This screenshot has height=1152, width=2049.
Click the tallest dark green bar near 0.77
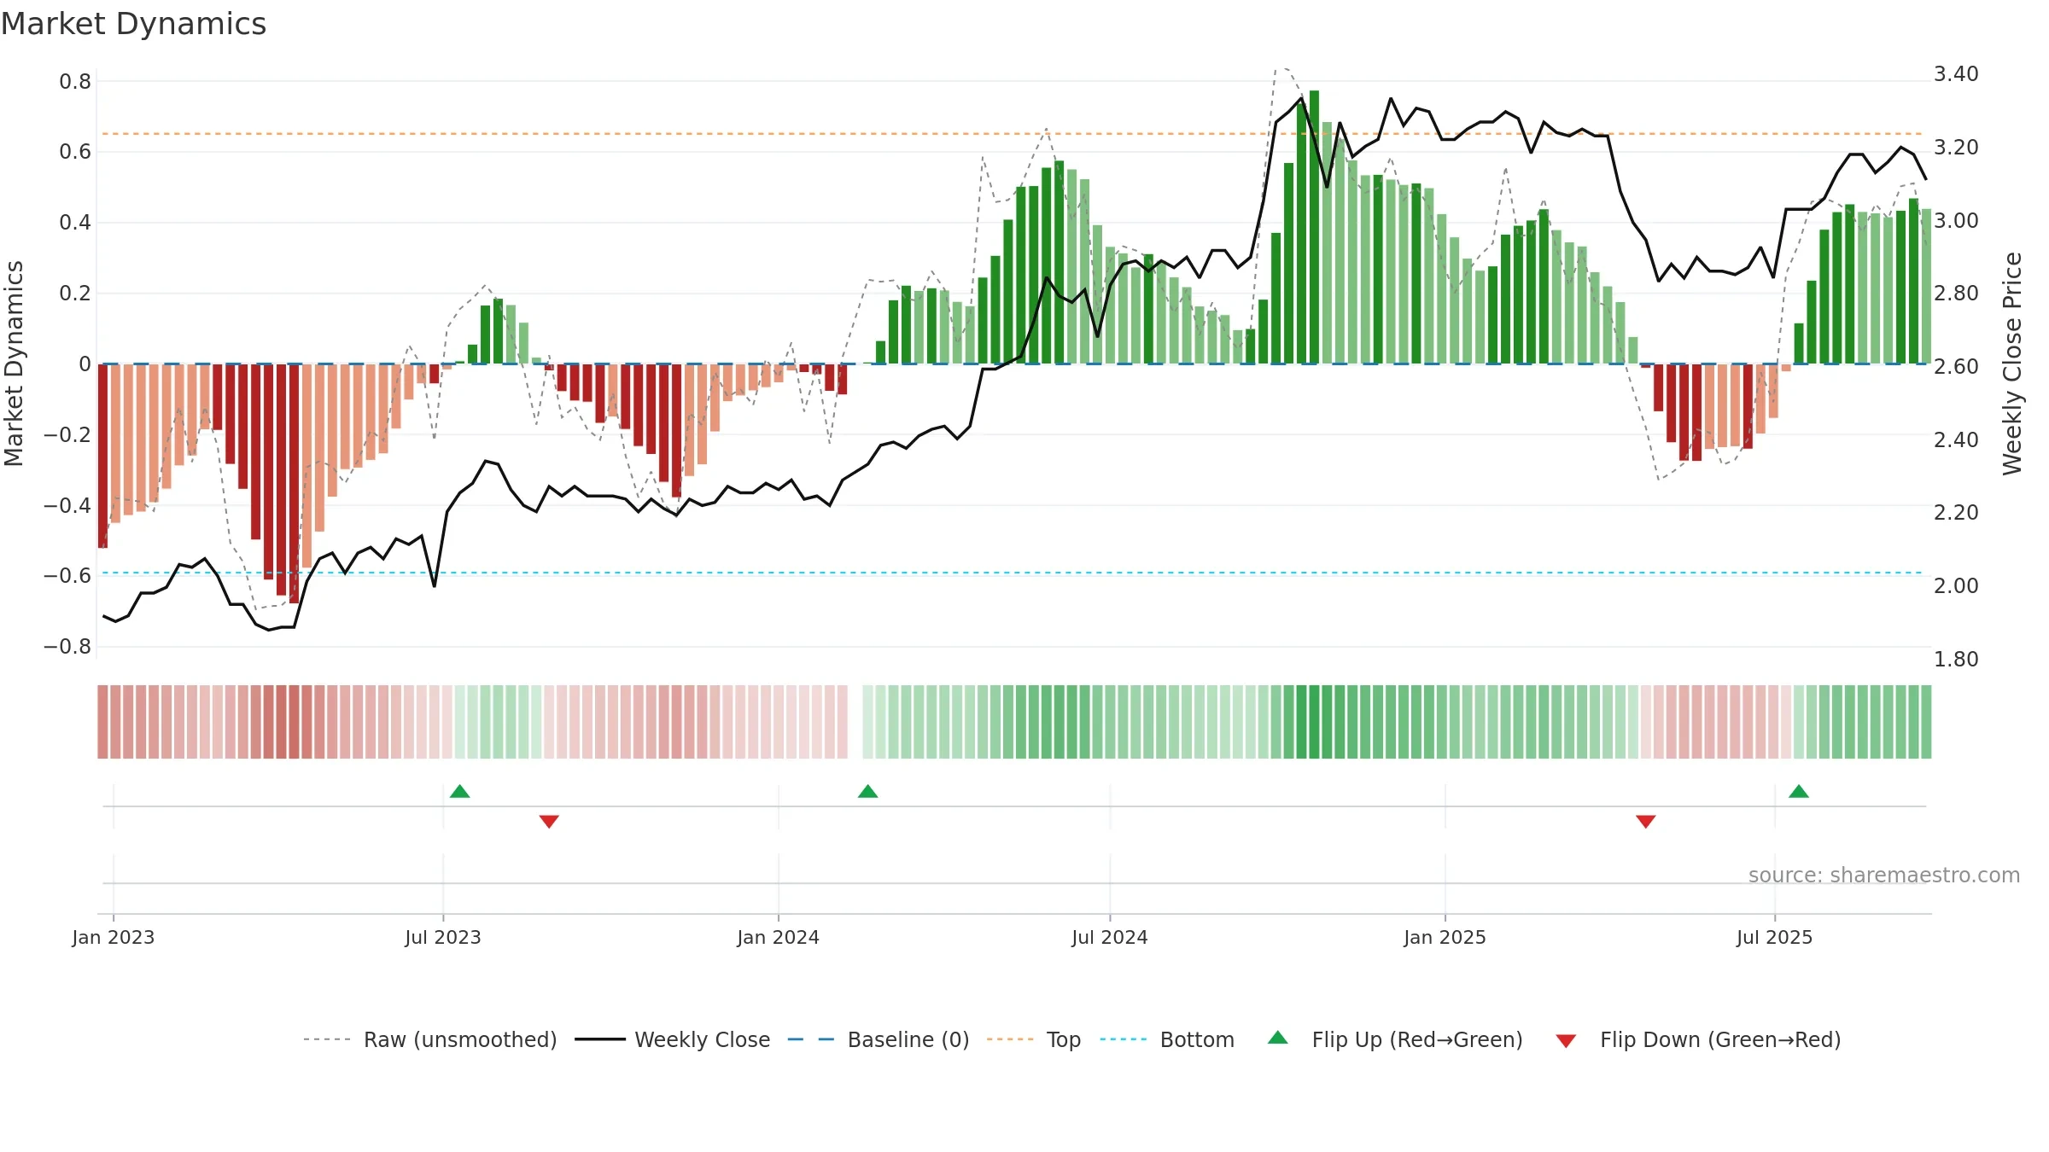pyautogui.click(x=1315, y=227)
